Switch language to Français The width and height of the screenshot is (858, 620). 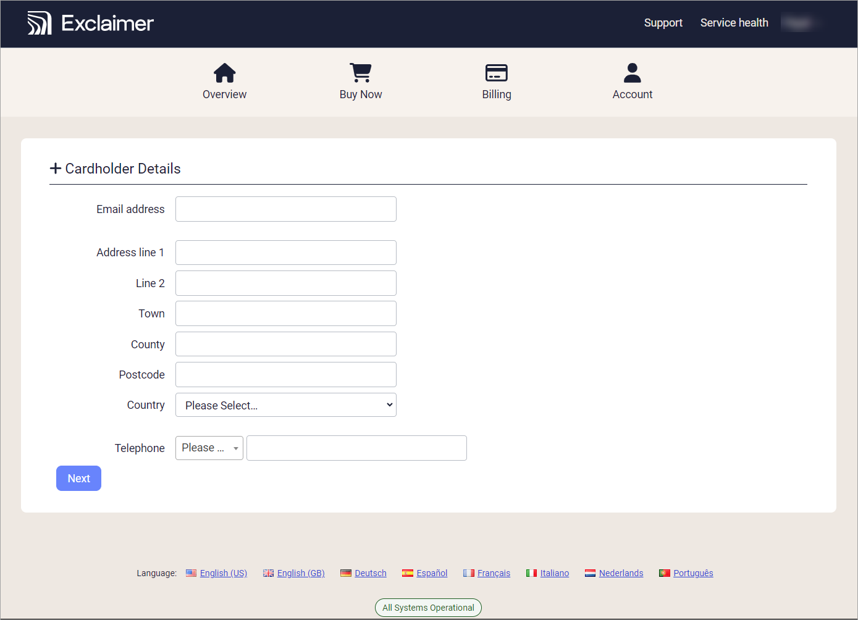point(494,573)
